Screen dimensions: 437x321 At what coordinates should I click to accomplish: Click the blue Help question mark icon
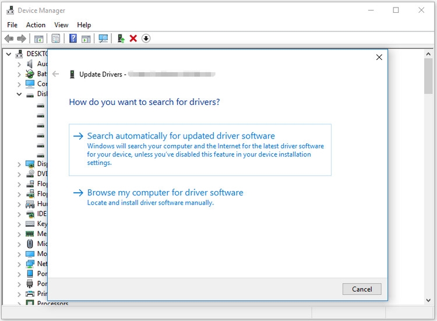73,38
